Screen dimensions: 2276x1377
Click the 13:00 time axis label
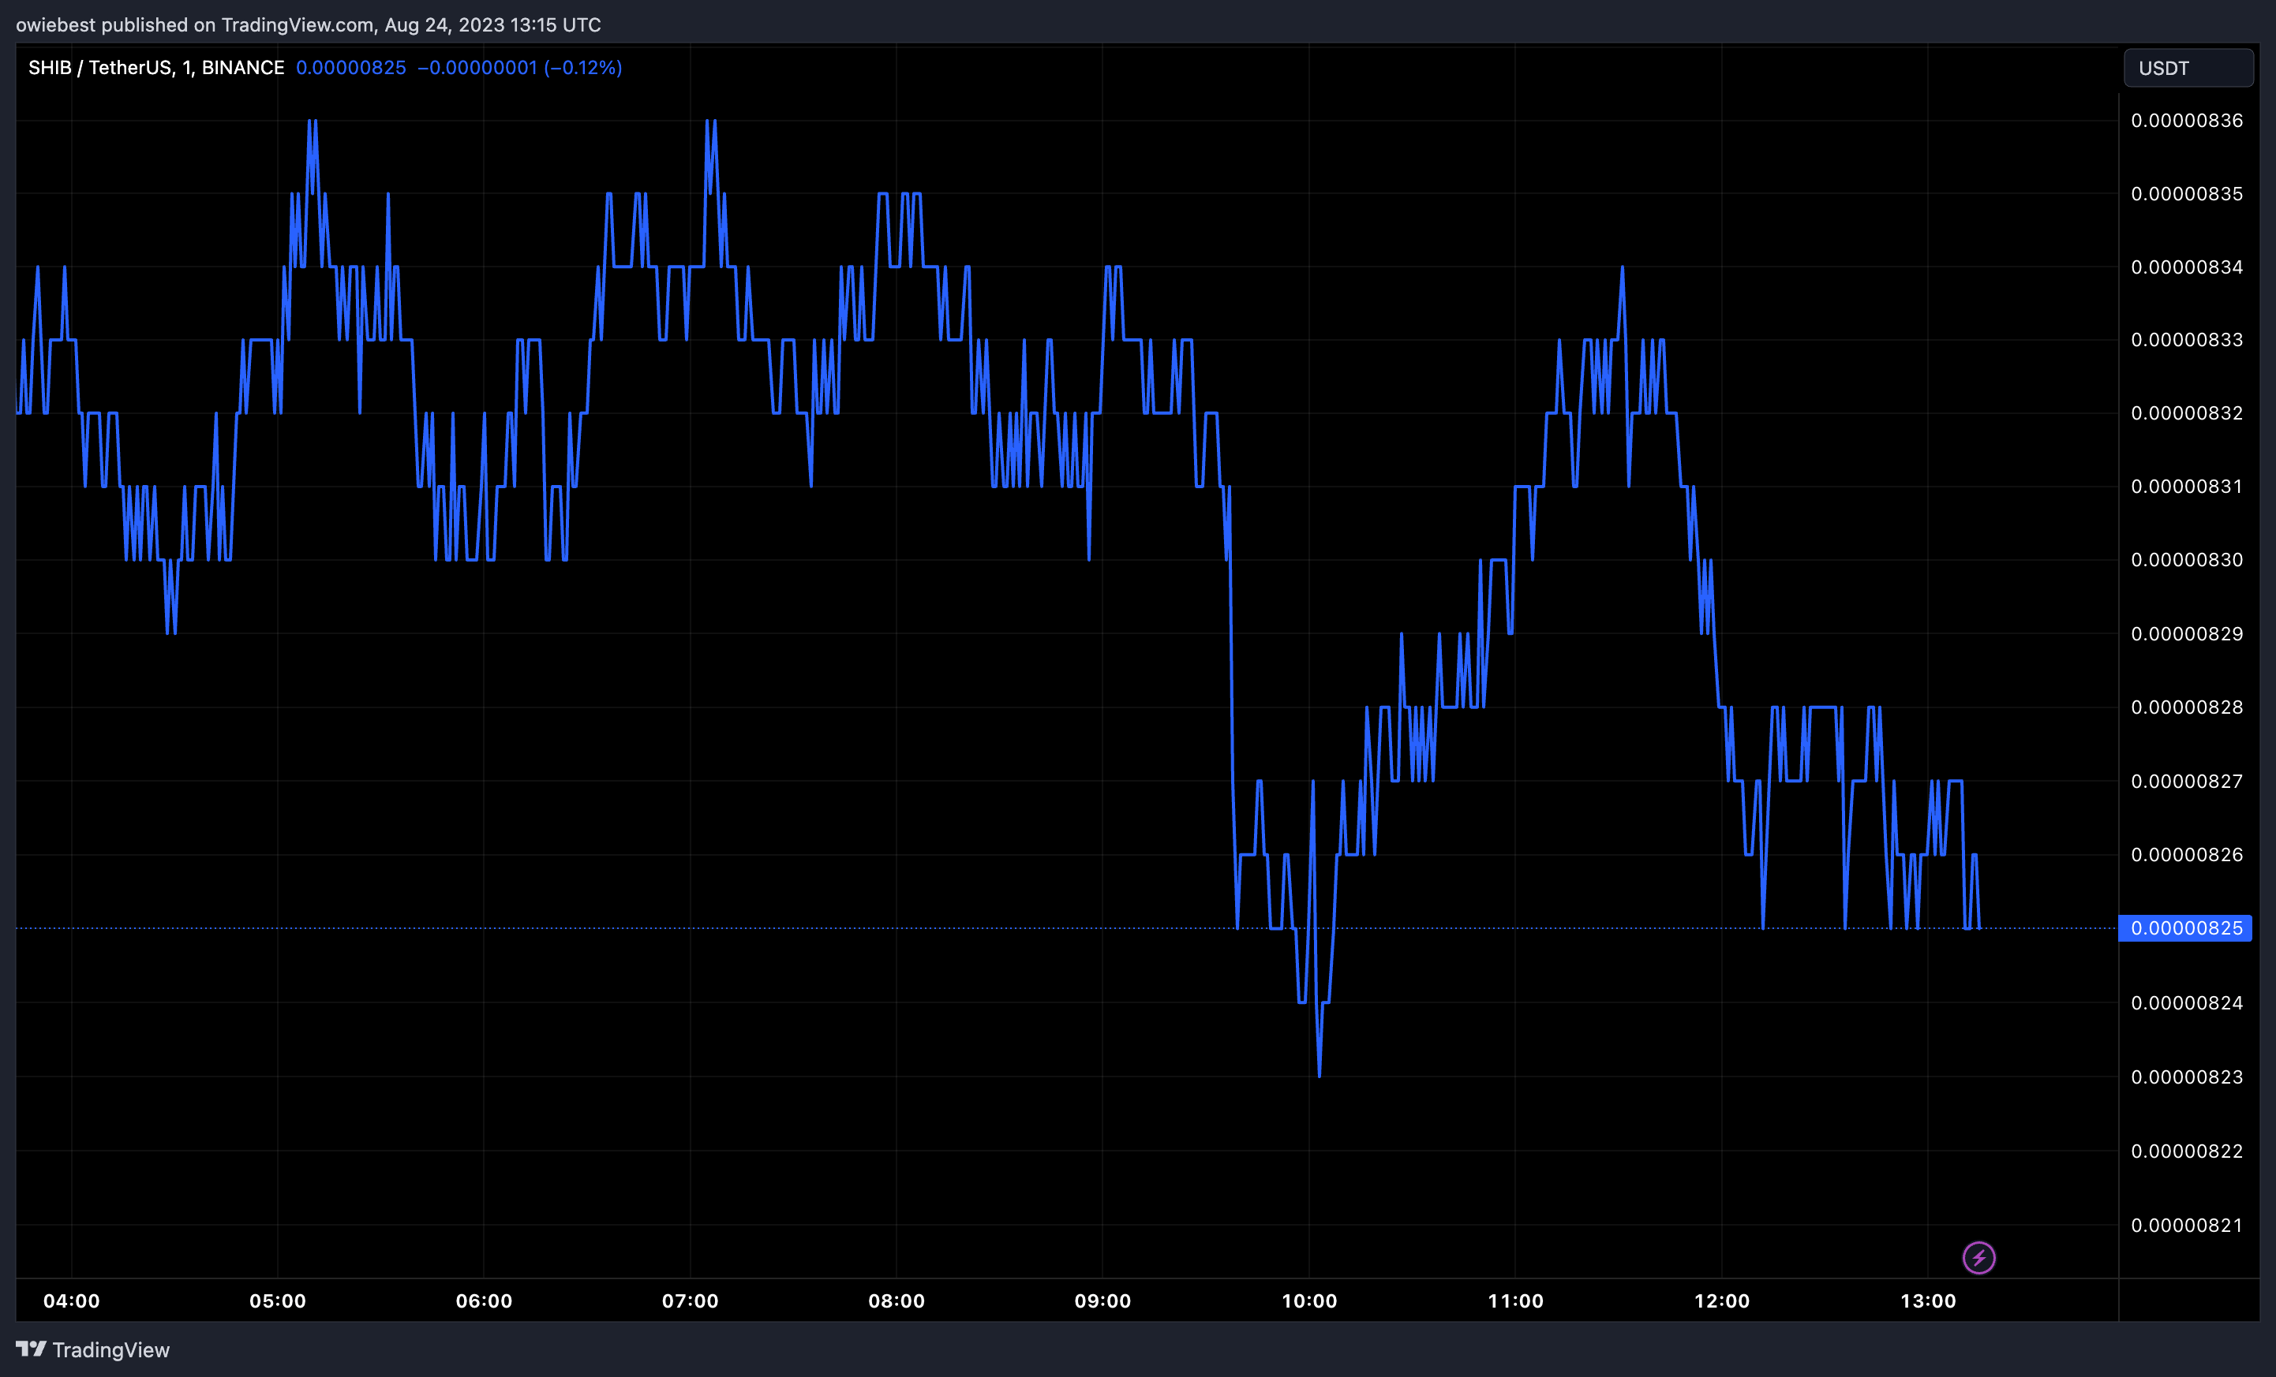1928,1300
